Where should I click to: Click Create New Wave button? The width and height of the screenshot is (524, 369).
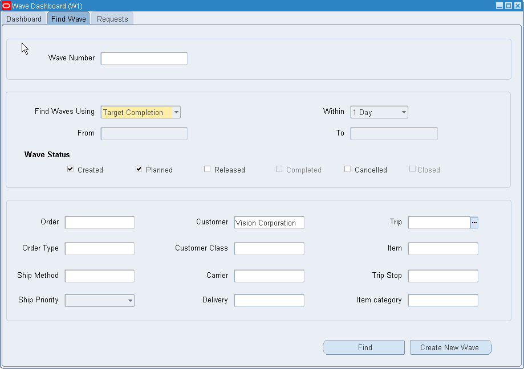451,347
